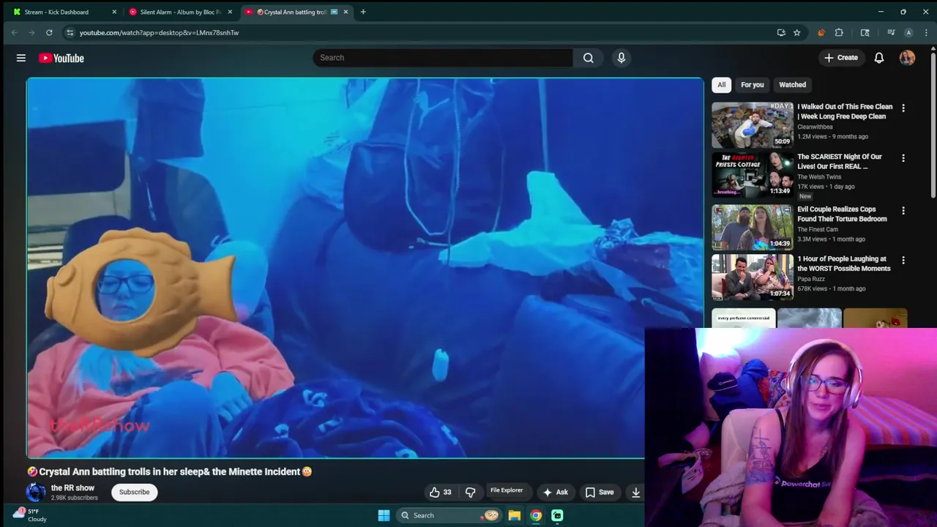Click the page vertical scrollbar
937x527 pixels.
pyautogui.click(x=933, y=124)
